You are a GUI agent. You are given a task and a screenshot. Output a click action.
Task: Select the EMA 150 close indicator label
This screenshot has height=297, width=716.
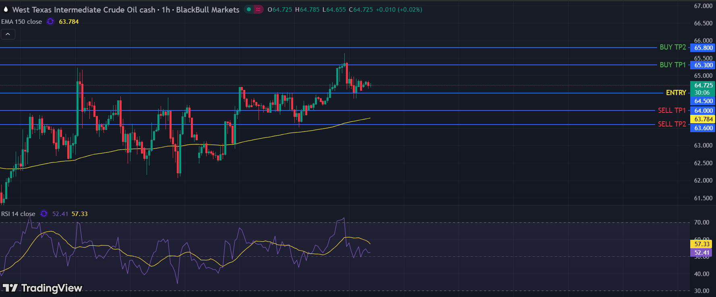[22, 22]
